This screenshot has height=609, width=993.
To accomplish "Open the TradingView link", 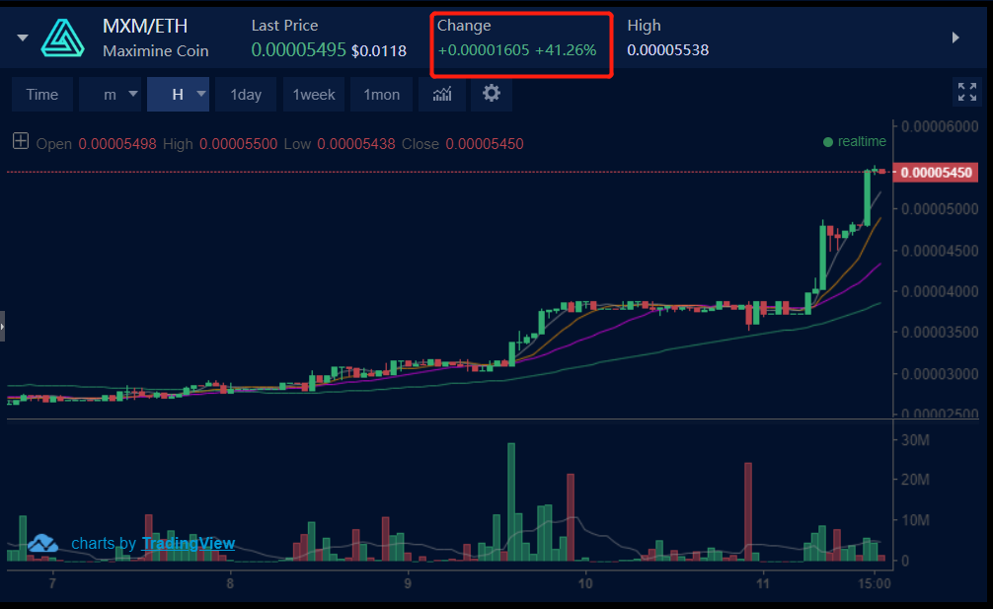I will pos(189,543).
